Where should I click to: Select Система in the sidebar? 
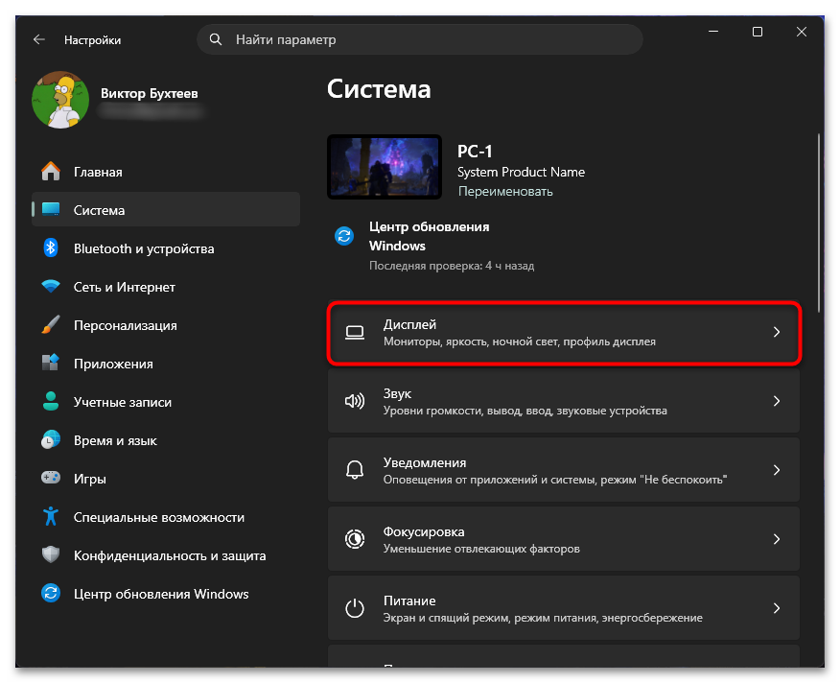point(166,210)
